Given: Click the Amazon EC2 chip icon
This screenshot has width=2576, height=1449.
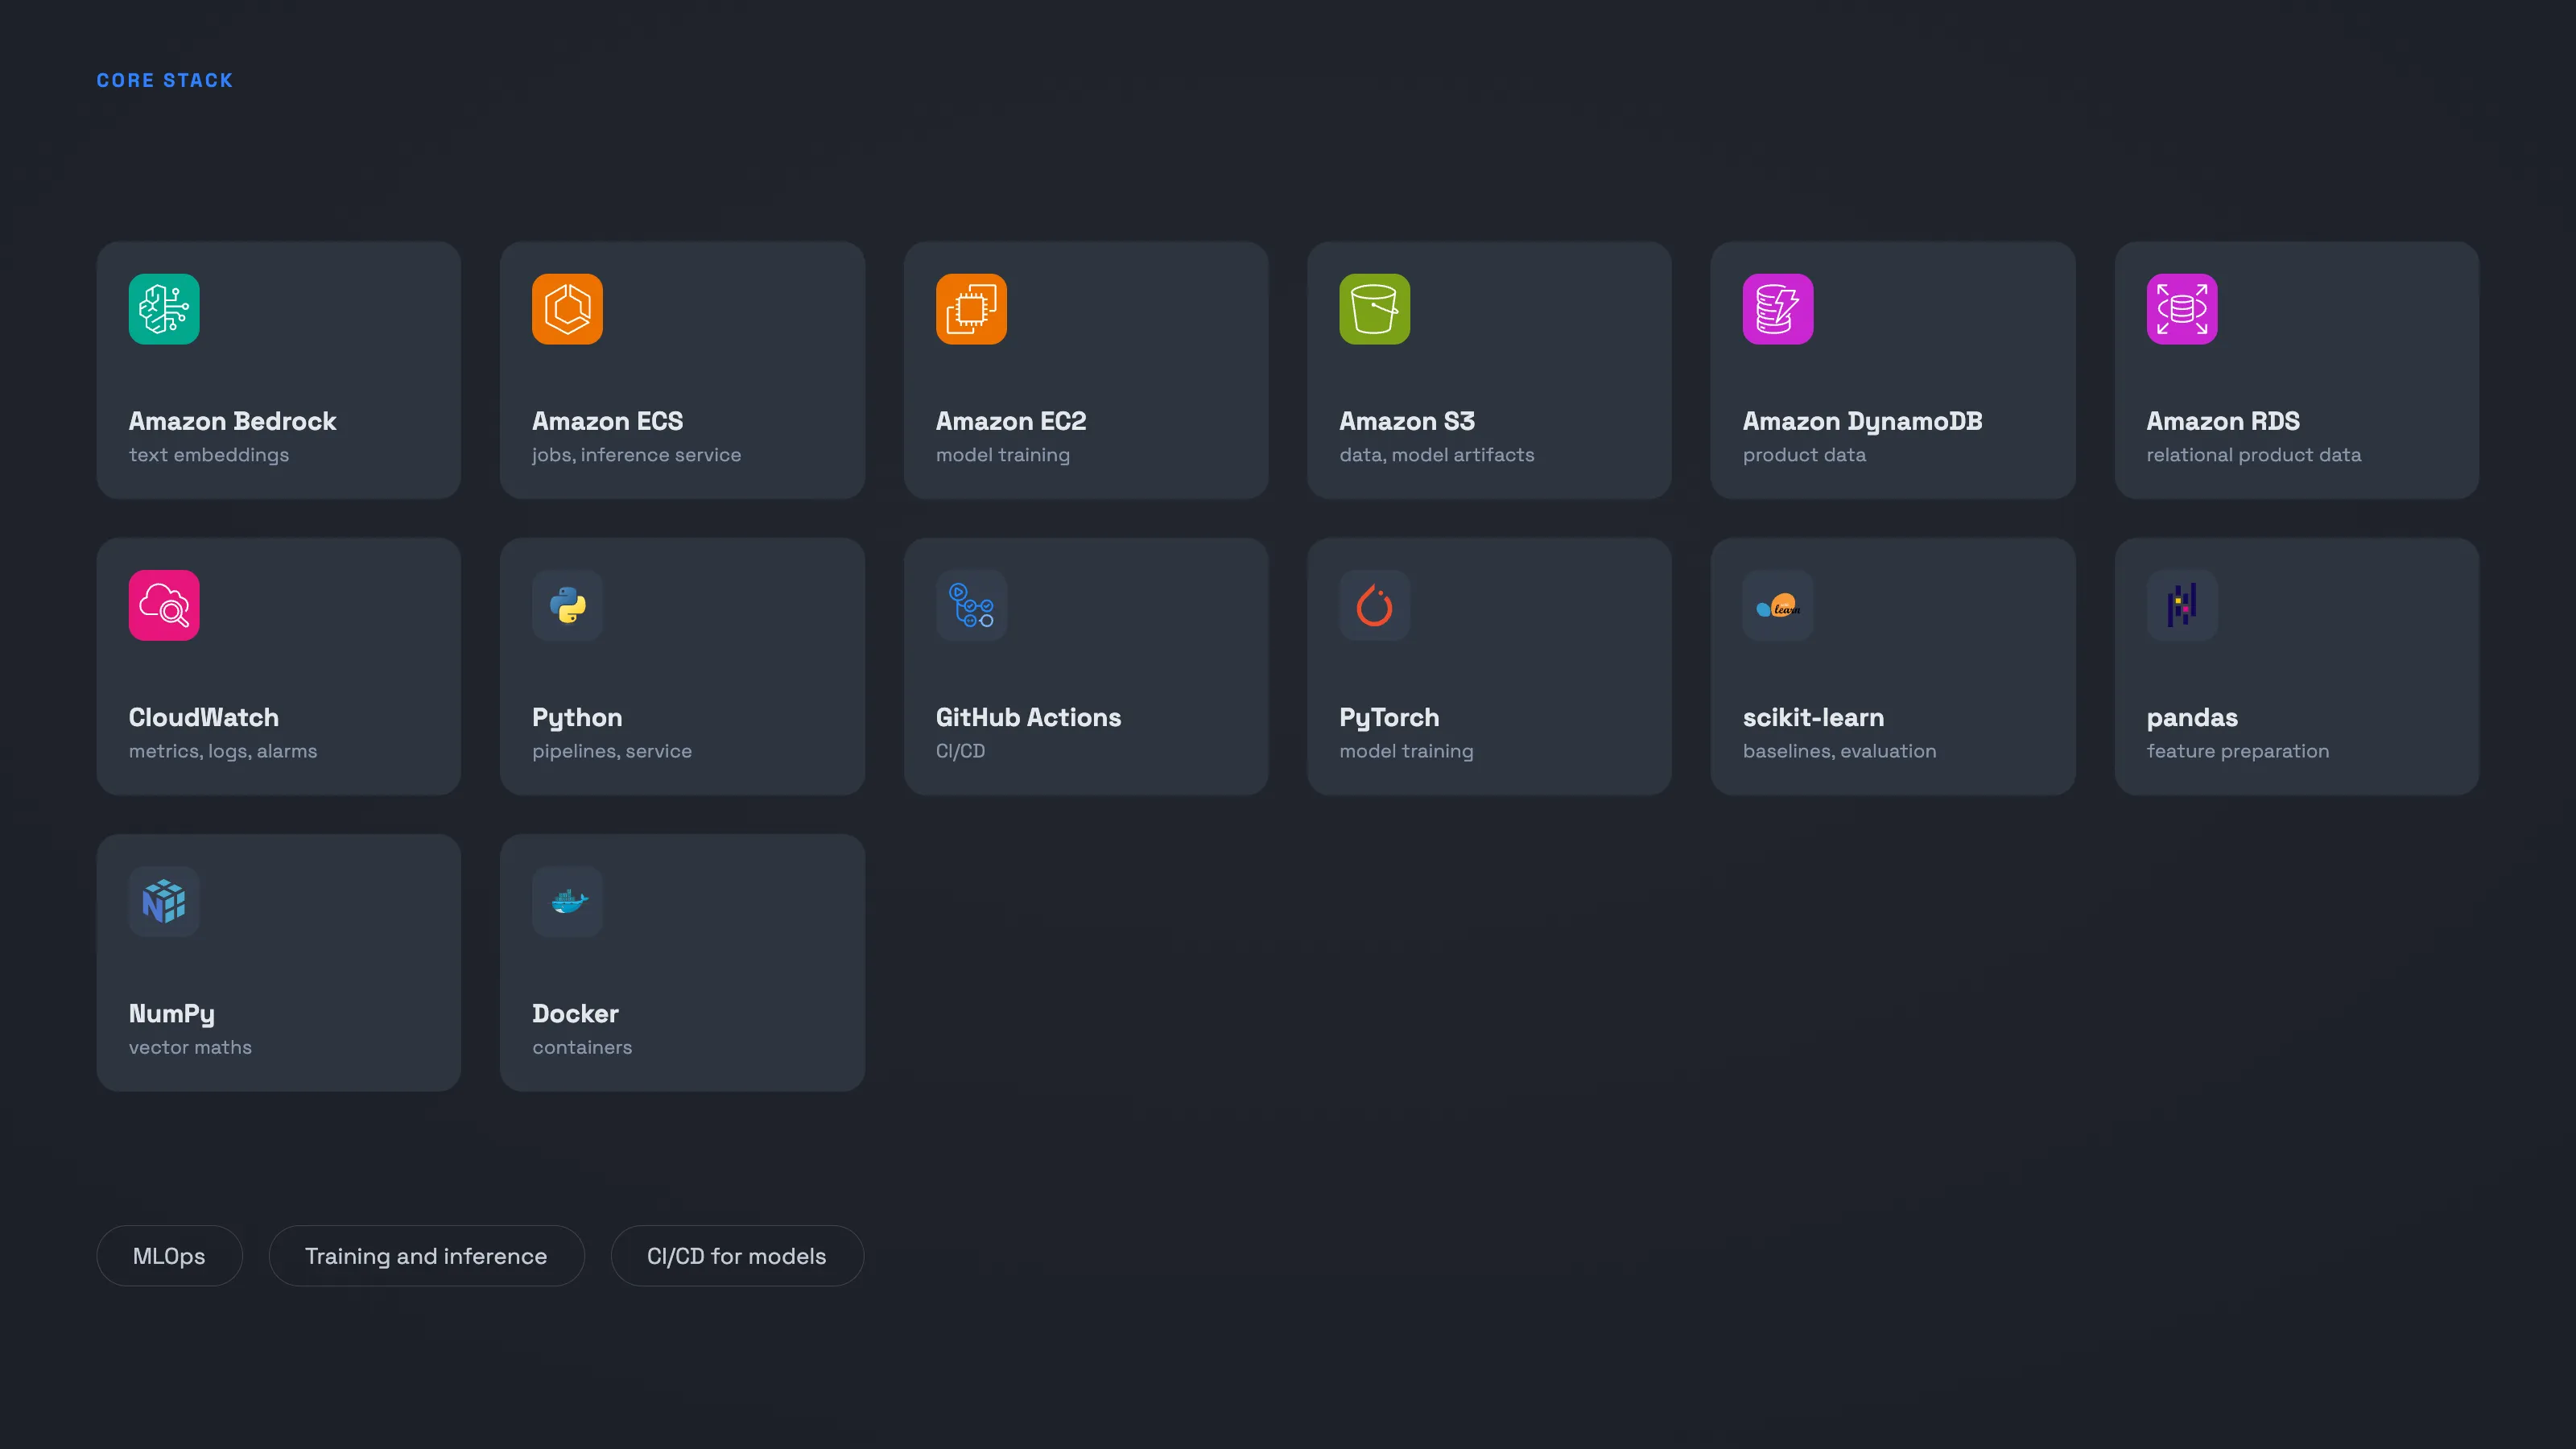Looking at the screenshot, I should (x=971, y=309).
